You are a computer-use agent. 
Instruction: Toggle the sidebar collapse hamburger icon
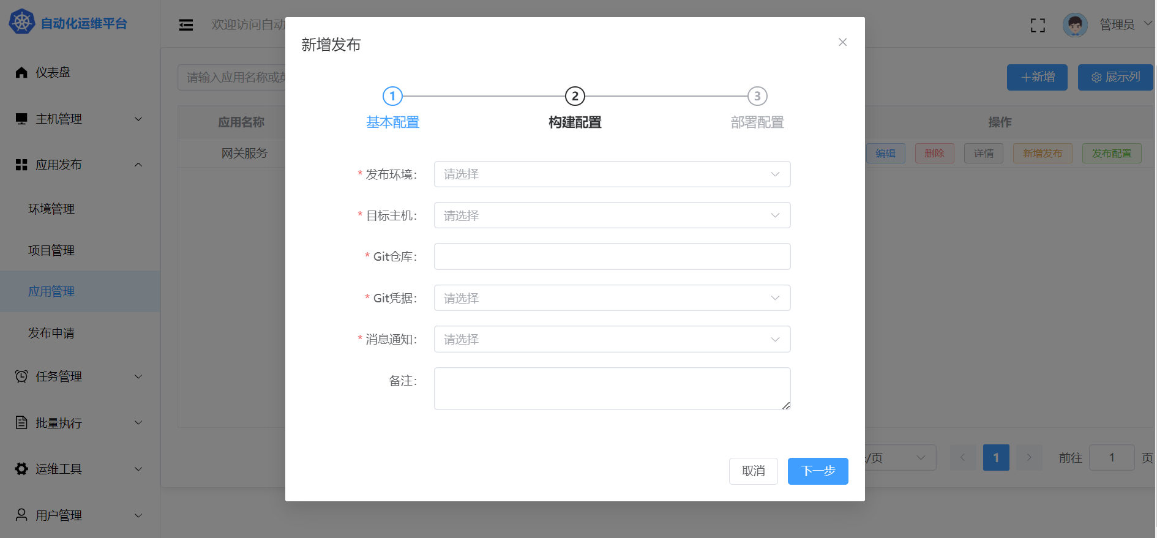pyautogui.click(x=185, y=24)
